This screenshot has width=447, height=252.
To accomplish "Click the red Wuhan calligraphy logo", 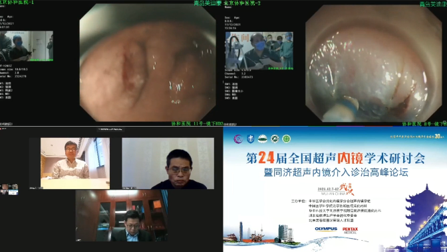I will tap(347, 189).
